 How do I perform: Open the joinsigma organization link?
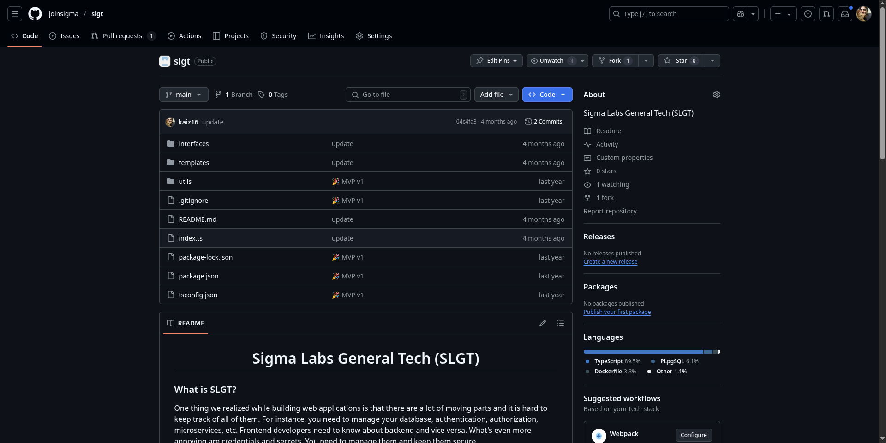[x=64, y=14]
